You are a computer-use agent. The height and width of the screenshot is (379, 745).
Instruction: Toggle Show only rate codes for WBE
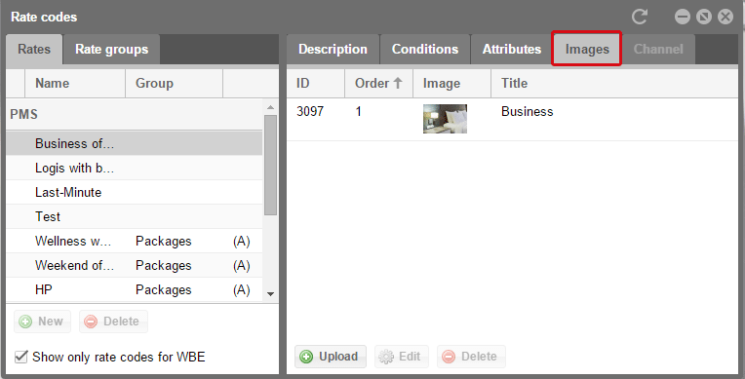point(20,357)
